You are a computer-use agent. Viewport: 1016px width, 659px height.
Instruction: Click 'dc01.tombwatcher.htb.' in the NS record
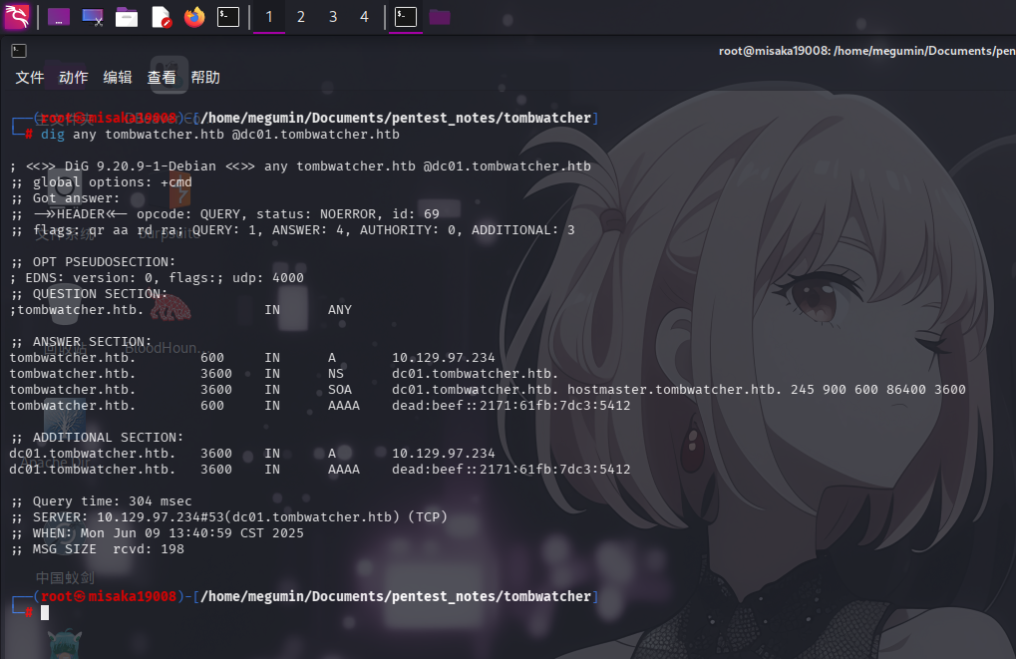[475, 373]
